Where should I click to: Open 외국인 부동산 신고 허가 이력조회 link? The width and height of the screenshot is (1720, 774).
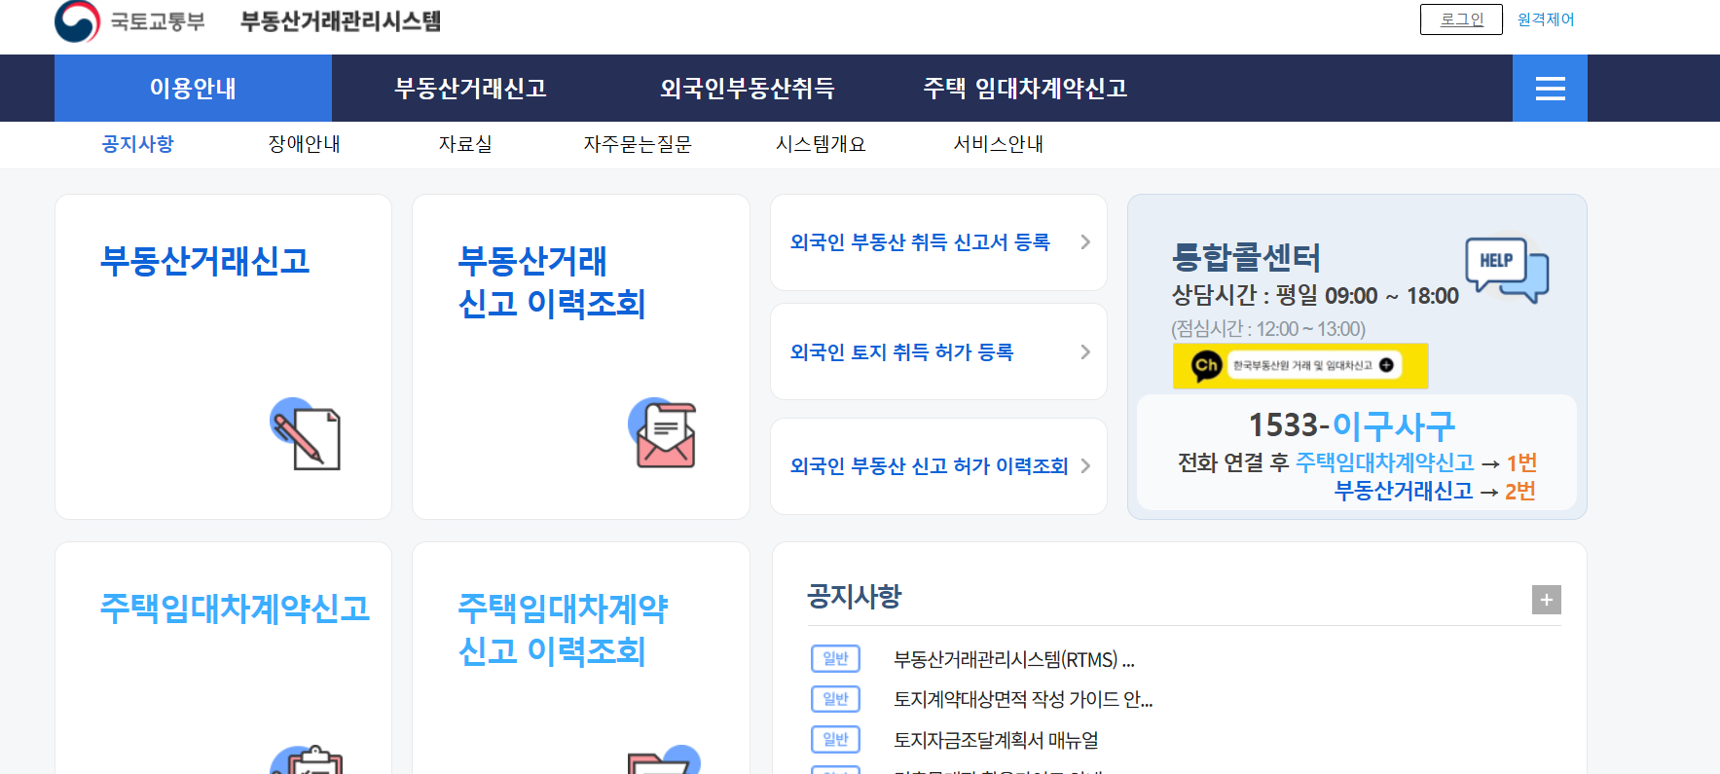coord(929,466)
